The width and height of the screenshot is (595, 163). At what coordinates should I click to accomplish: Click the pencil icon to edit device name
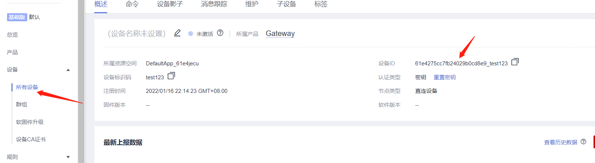click(177, 33)
